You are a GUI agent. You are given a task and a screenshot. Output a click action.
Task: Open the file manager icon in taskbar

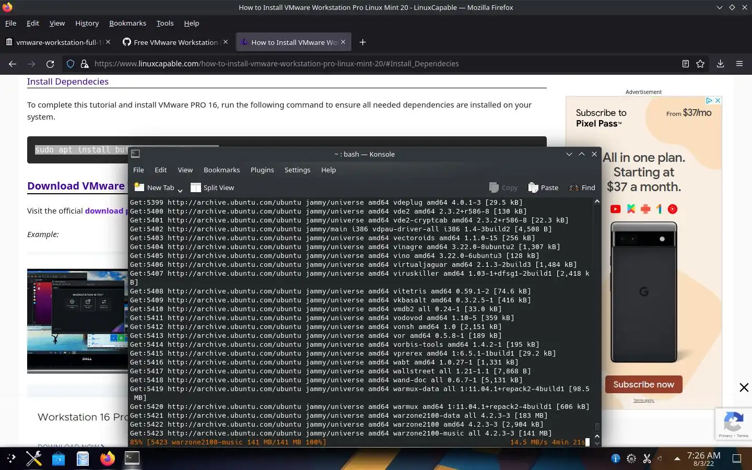click(x=83, y=459)
